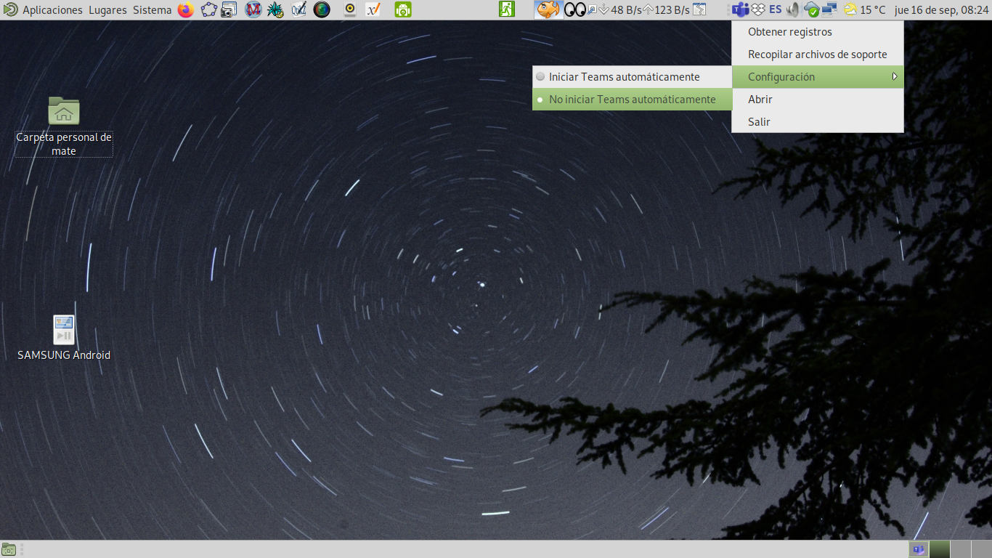Open Firefox from the top panel

point(186,9)
